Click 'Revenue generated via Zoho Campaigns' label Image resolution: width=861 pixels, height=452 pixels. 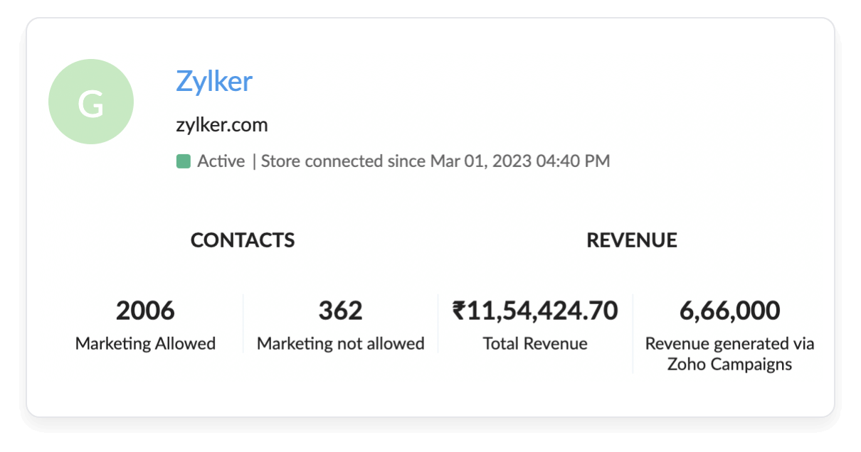(x=729, y=354)
